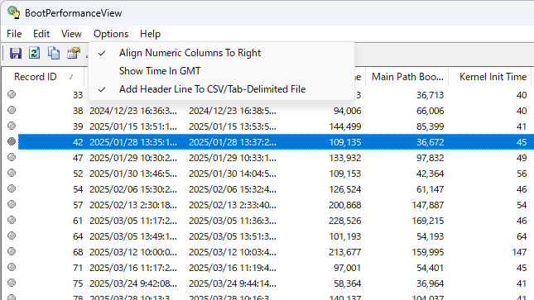This screenshot has width=534, height=300.
Task: Click main path boot value 66,006
Action: click(431, 111)
